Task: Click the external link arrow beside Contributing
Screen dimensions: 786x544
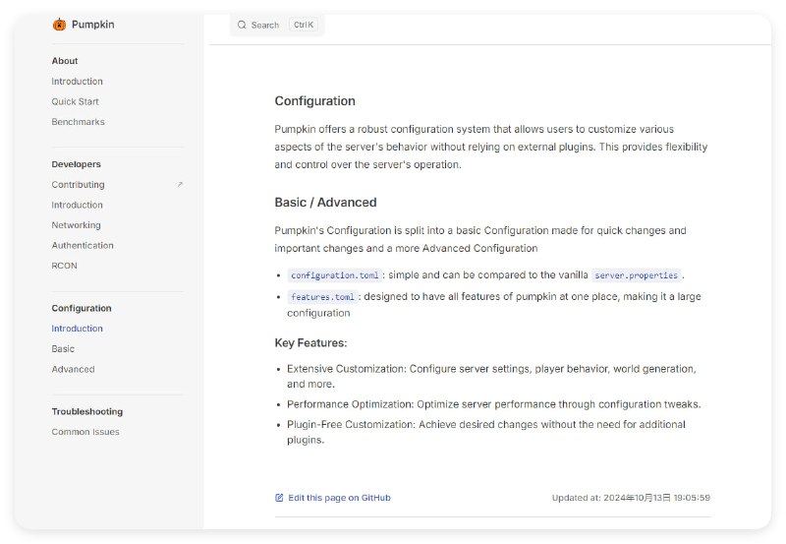Action: pyautogui.click(x=180, y=185)
